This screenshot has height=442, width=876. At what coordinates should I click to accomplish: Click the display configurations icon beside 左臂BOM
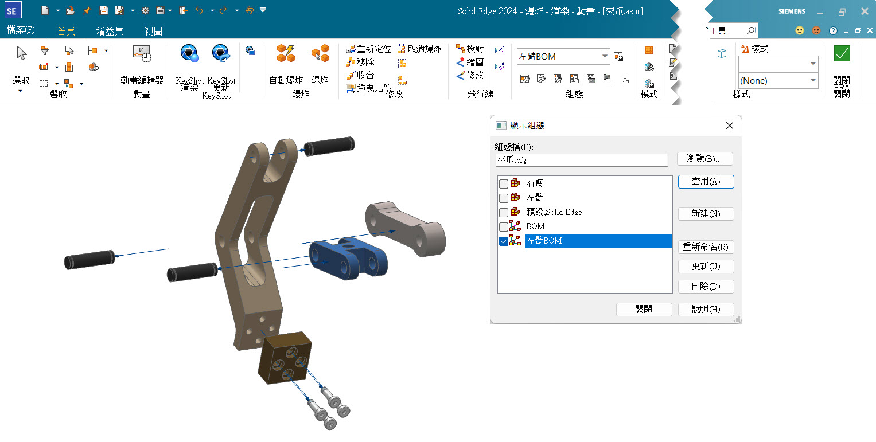click(618, 56)
